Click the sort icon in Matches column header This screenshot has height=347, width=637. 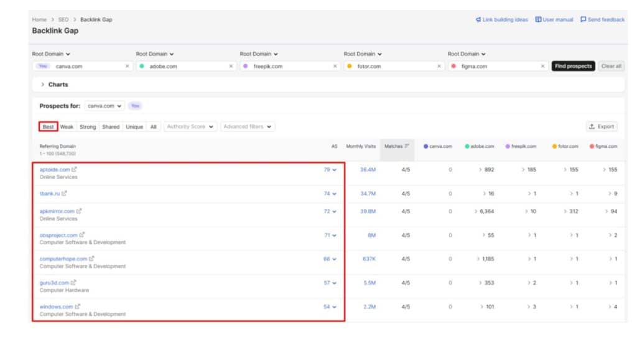click(407, 146)
